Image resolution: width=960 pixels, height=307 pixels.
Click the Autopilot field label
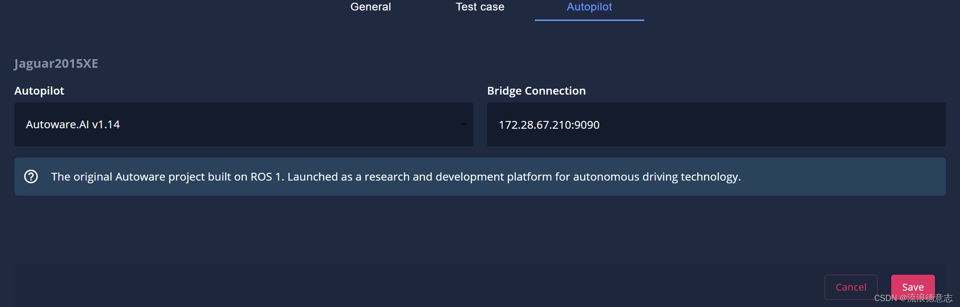pos(39,91)
